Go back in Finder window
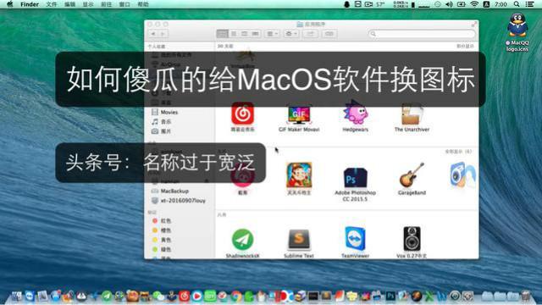This screenshot has height=305, width=542. pyautogui.click(x=153, y=34)
